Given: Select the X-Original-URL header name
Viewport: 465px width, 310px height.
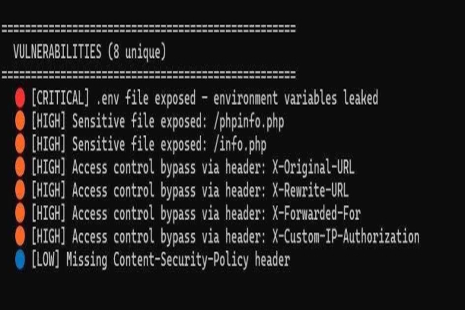Looking at the screenshot, I should coord(313,168).
